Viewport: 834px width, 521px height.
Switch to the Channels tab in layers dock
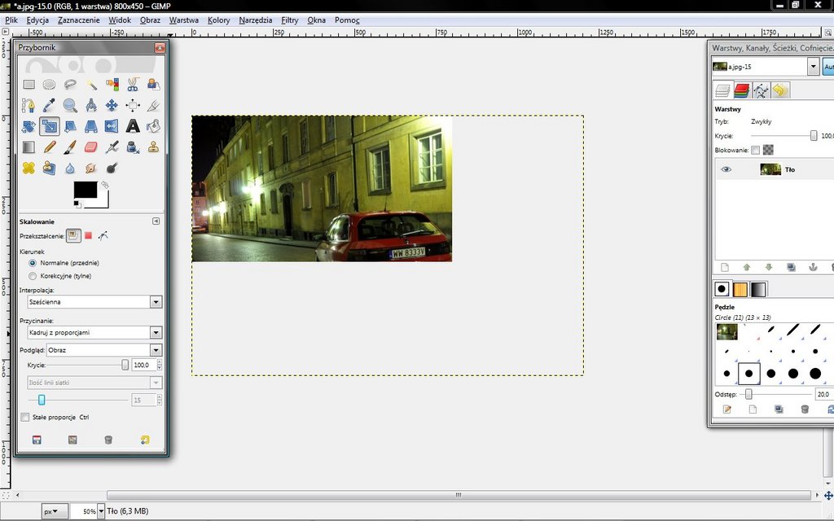741,91
